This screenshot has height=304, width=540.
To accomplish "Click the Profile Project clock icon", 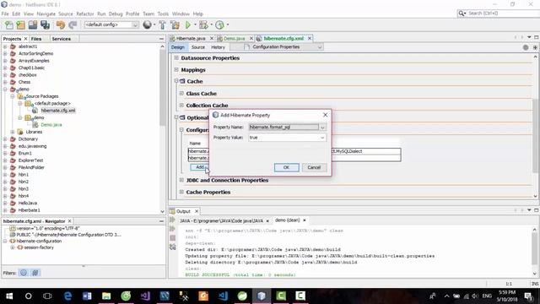I will pos(219,24).
